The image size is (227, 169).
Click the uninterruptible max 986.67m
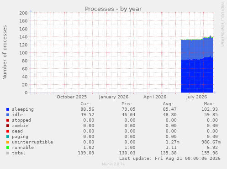[211, 142]
